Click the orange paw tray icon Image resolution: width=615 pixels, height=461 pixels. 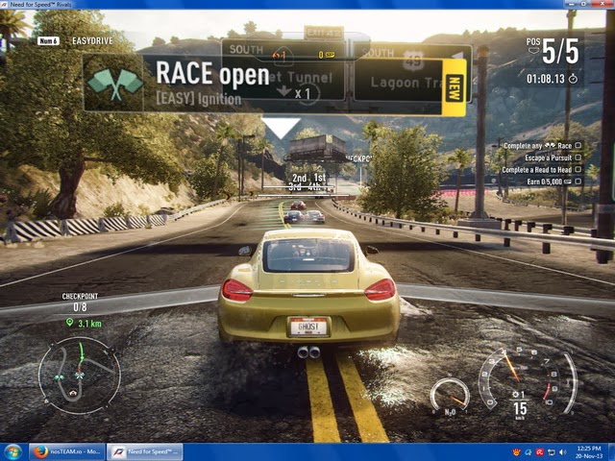(517, 452)
